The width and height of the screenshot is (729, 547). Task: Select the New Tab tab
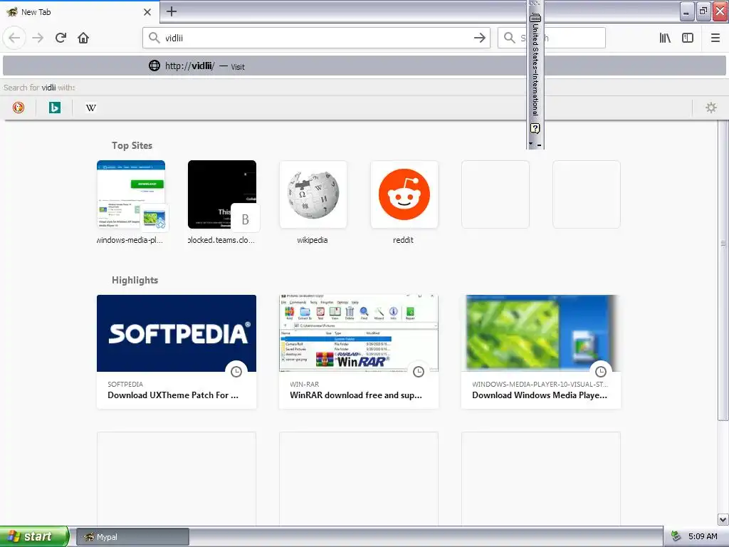pos(79,12)
